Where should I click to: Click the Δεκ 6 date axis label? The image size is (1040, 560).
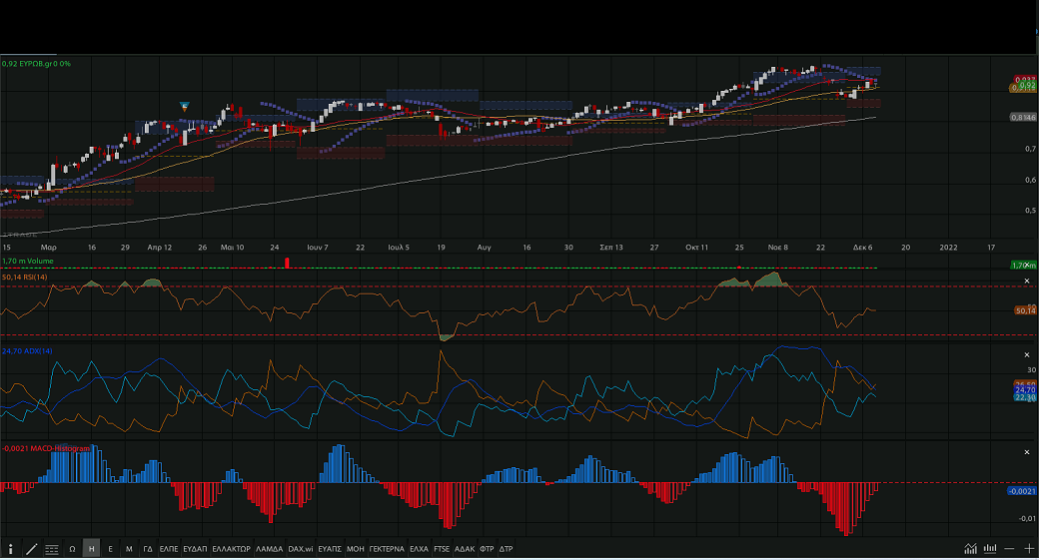862,248
